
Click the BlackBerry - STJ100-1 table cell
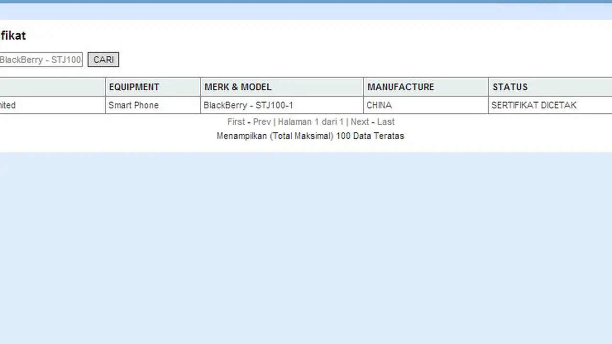pyautogui.click(x=282, y=105)
